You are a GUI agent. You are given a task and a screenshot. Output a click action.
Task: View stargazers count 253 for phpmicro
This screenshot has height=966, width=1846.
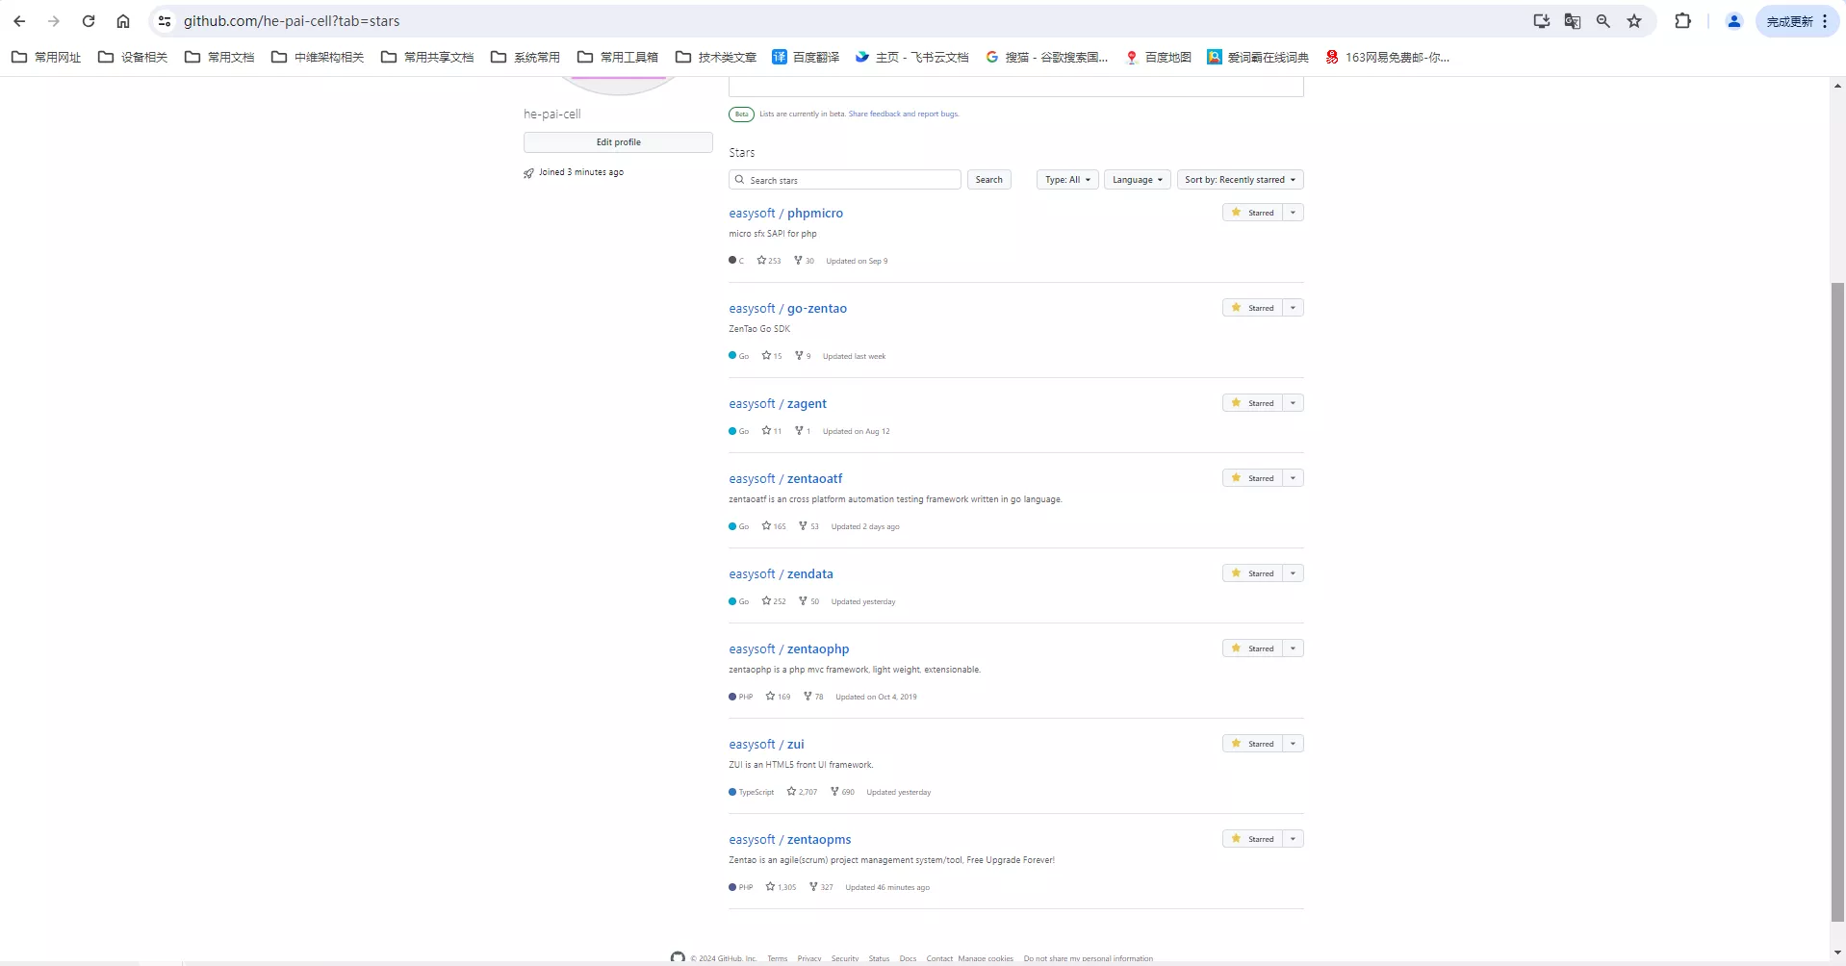pyautogui.click(x=769, y=261)
